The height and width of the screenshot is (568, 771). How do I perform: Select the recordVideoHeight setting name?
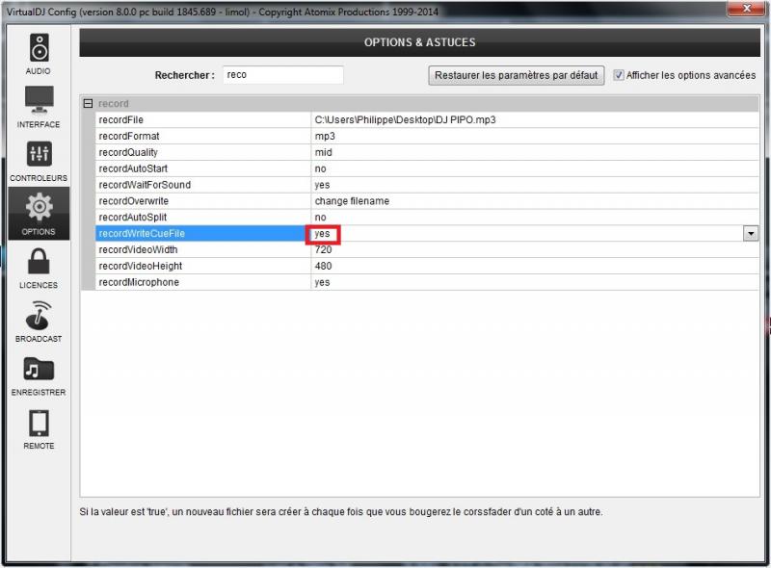click(x=140, y=266)
